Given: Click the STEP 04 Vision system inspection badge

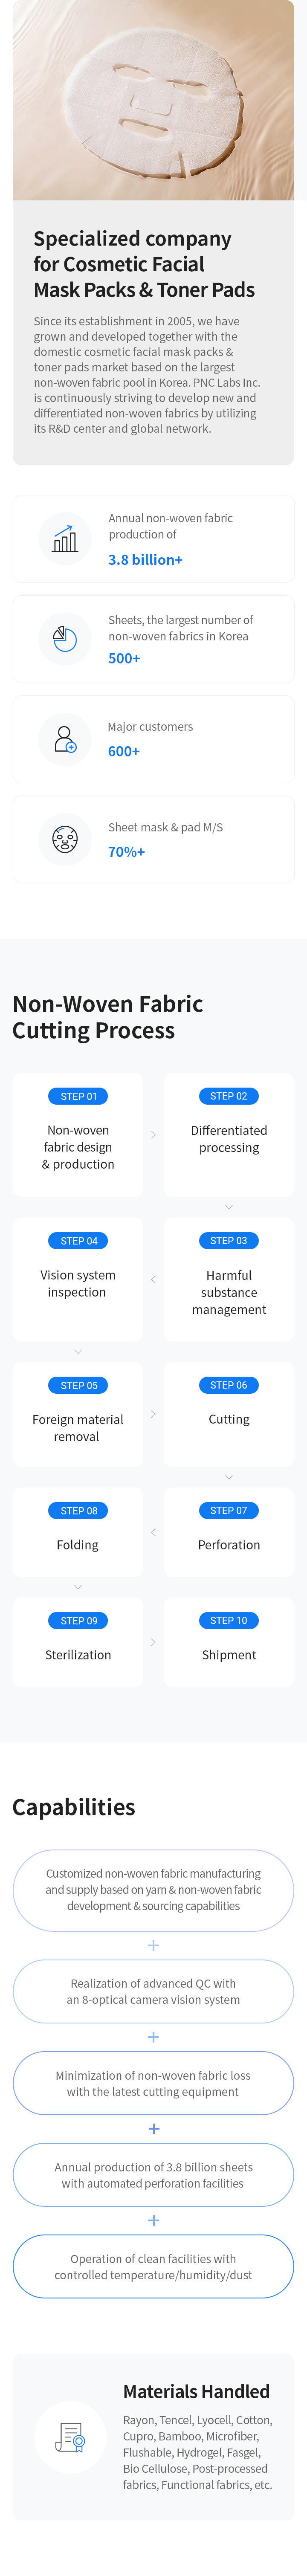Looking at the screenshot, I should click(78, 1241).
